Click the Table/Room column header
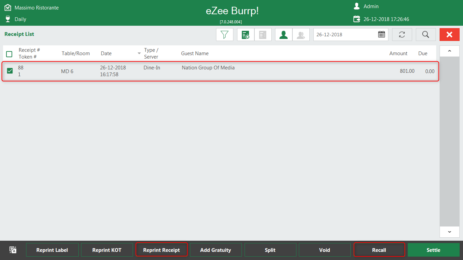The height and width of the screenshot is (260, 463). pyautogui.click(x=76, y=53)
